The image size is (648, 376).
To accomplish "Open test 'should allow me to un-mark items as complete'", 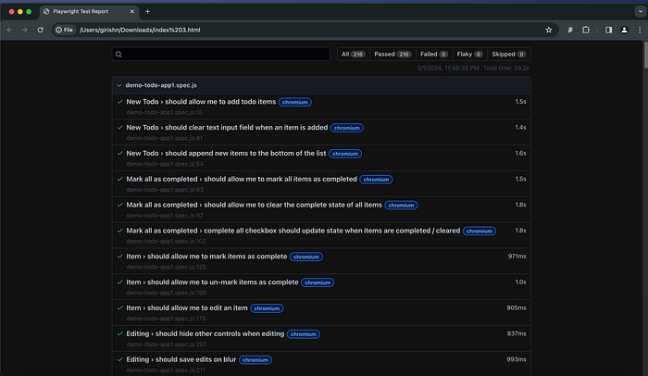I will pos(212,282).
